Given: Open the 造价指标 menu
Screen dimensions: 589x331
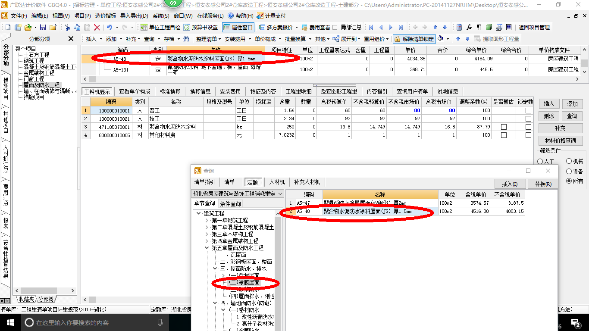Looking at the screenshot, I should pyautogui.click(x=105, y=16).
